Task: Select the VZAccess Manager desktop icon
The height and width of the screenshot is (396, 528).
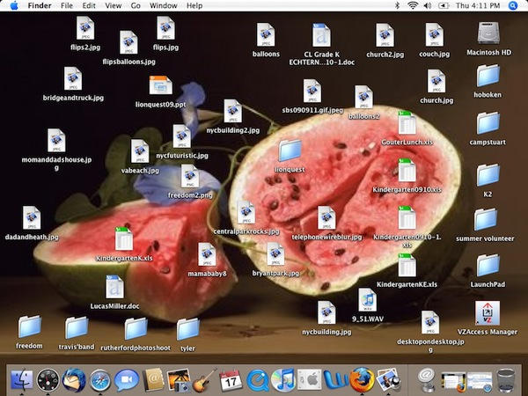Action: pyautogui.click(x=488, y=313)
